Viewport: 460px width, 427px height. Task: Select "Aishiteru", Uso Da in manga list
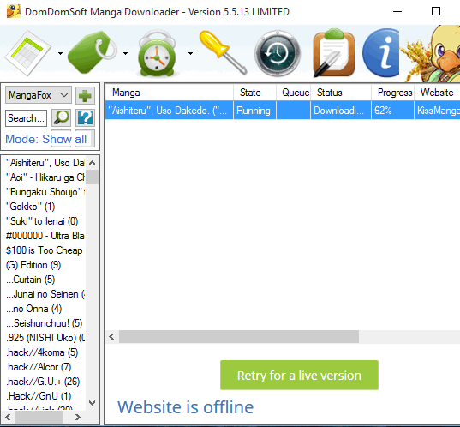(x=45, y=163)
